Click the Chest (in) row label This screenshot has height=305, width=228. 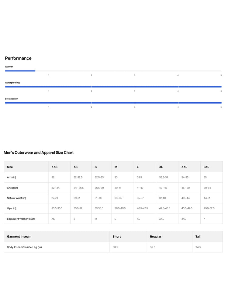(12, 188)
